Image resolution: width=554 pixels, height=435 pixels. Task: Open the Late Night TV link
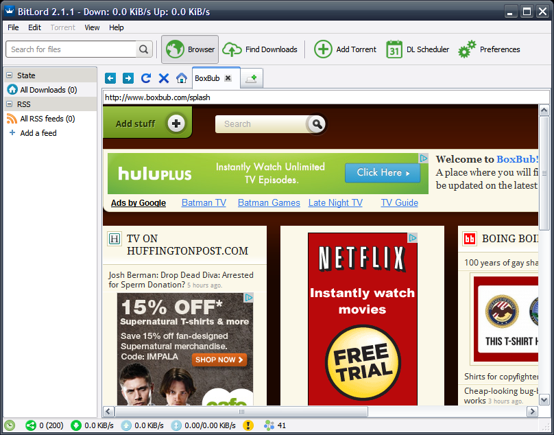pos(335,202)
